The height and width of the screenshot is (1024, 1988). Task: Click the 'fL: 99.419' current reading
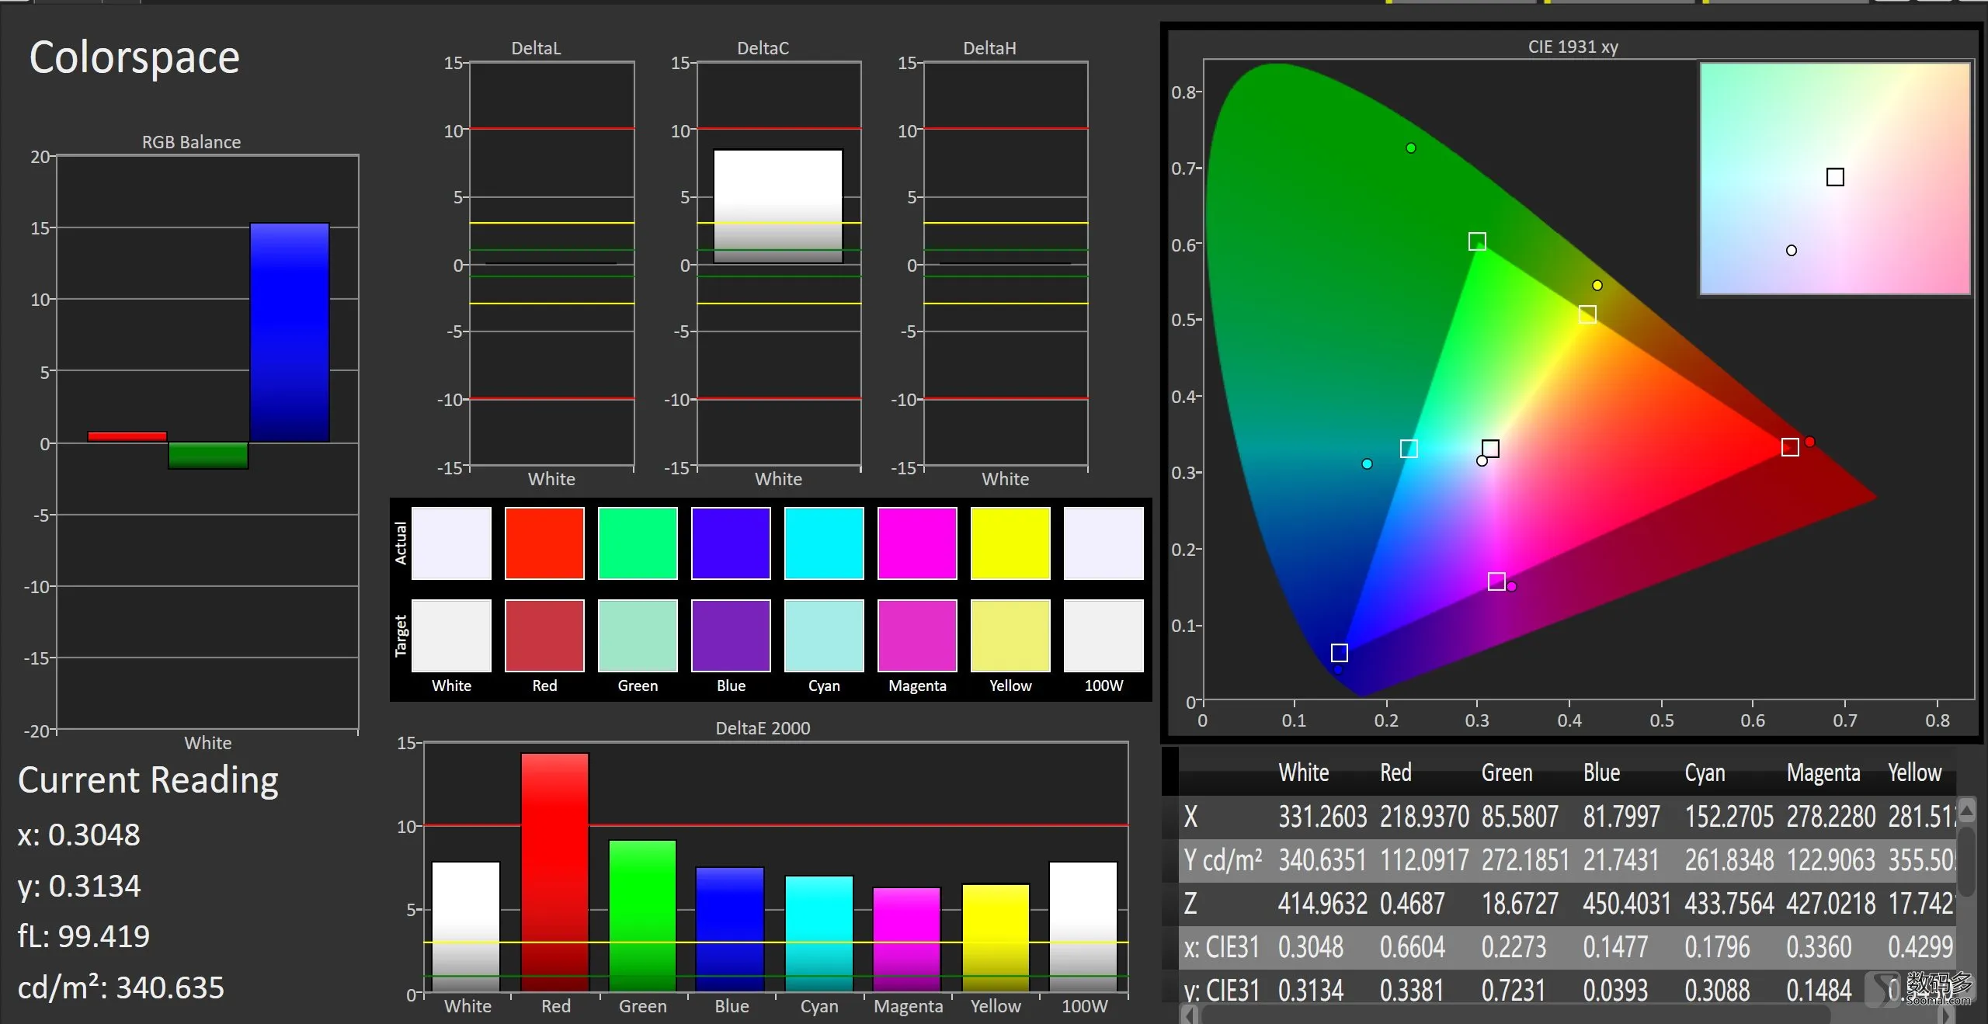pyautogui.click(x=84, y=936)
